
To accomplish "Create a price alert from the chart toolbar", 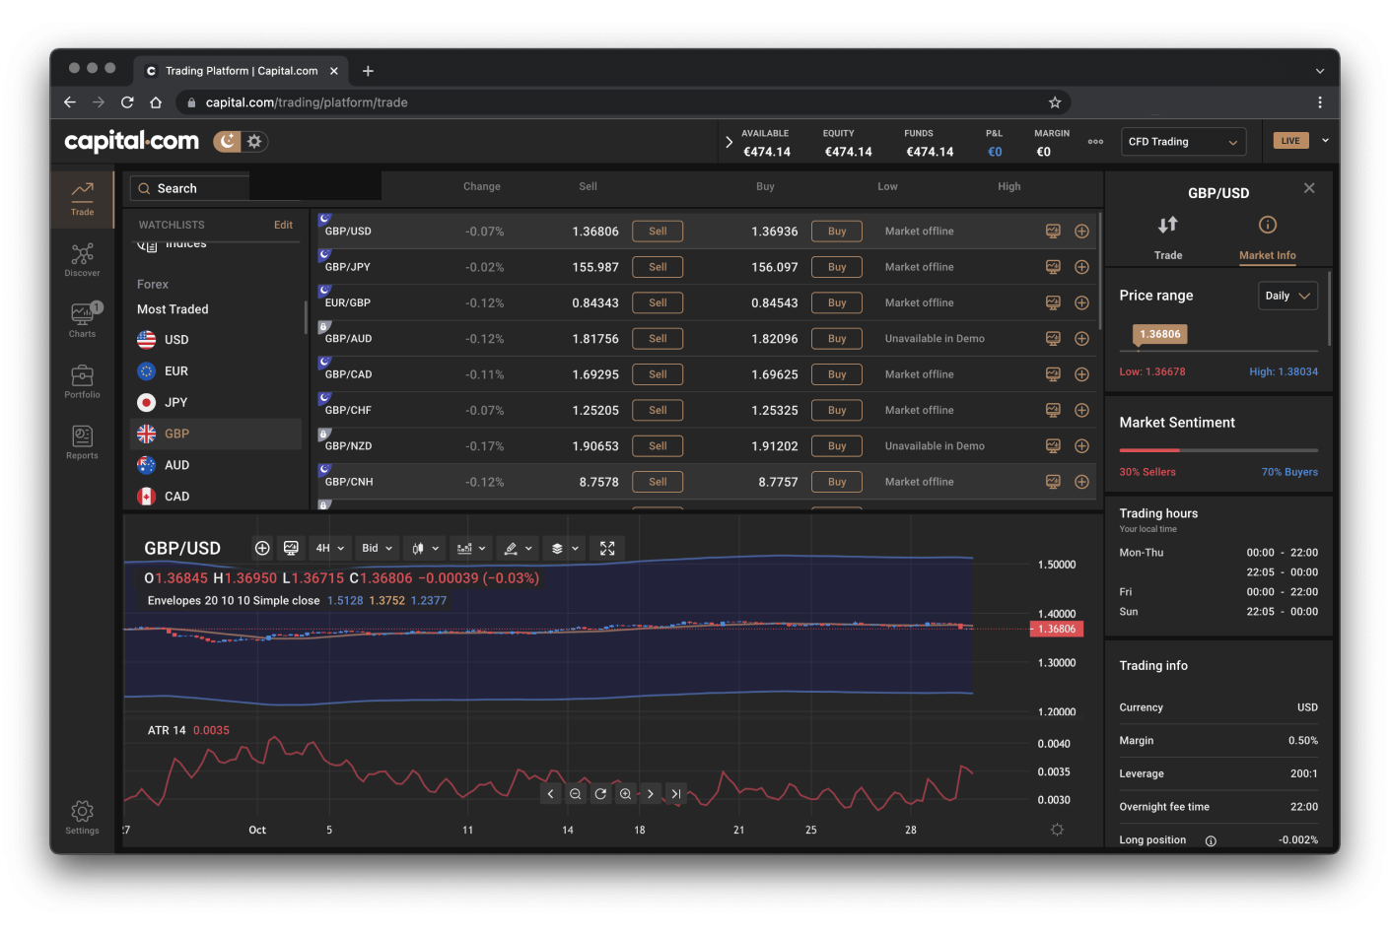I will (291, 548).
